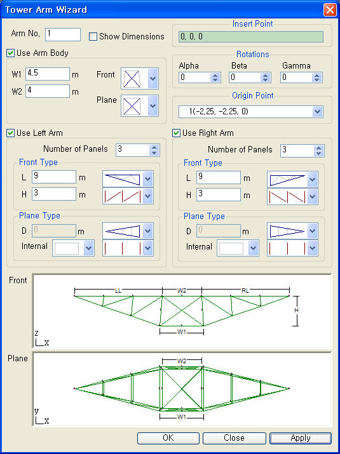Select the right arm front diagonal bracing icon
Viewport: 340px width, 454px height.
(287, 197)
